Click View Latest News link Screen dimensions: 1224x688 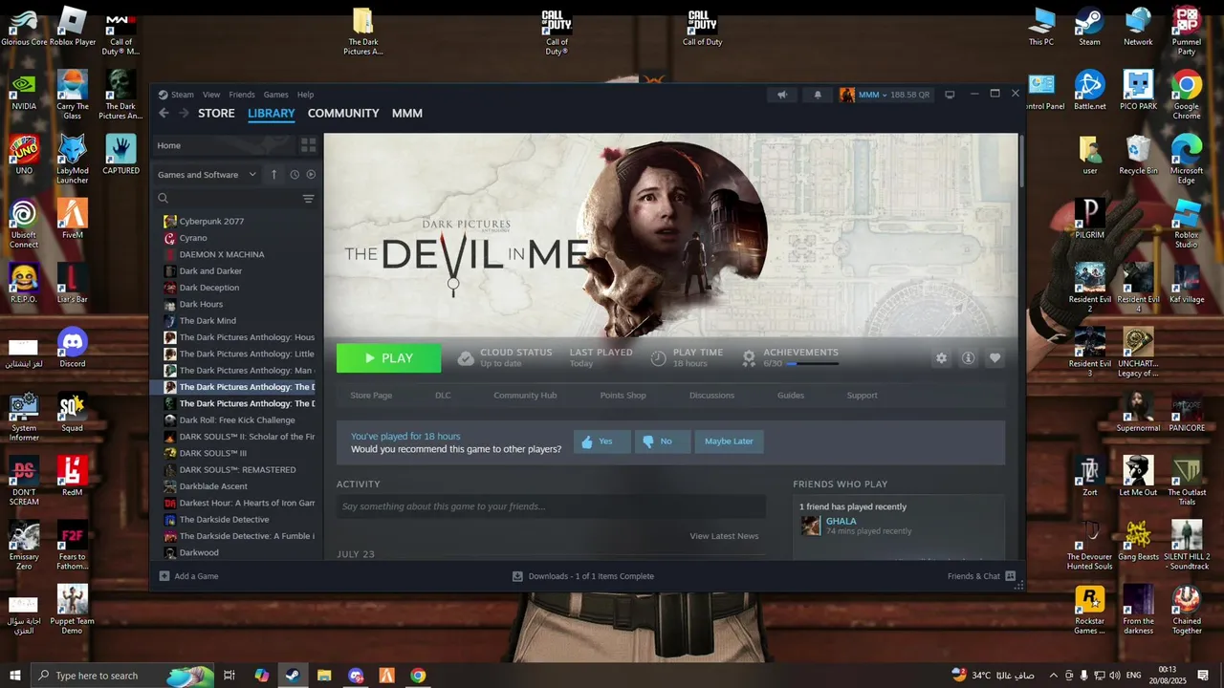[724, 536]
